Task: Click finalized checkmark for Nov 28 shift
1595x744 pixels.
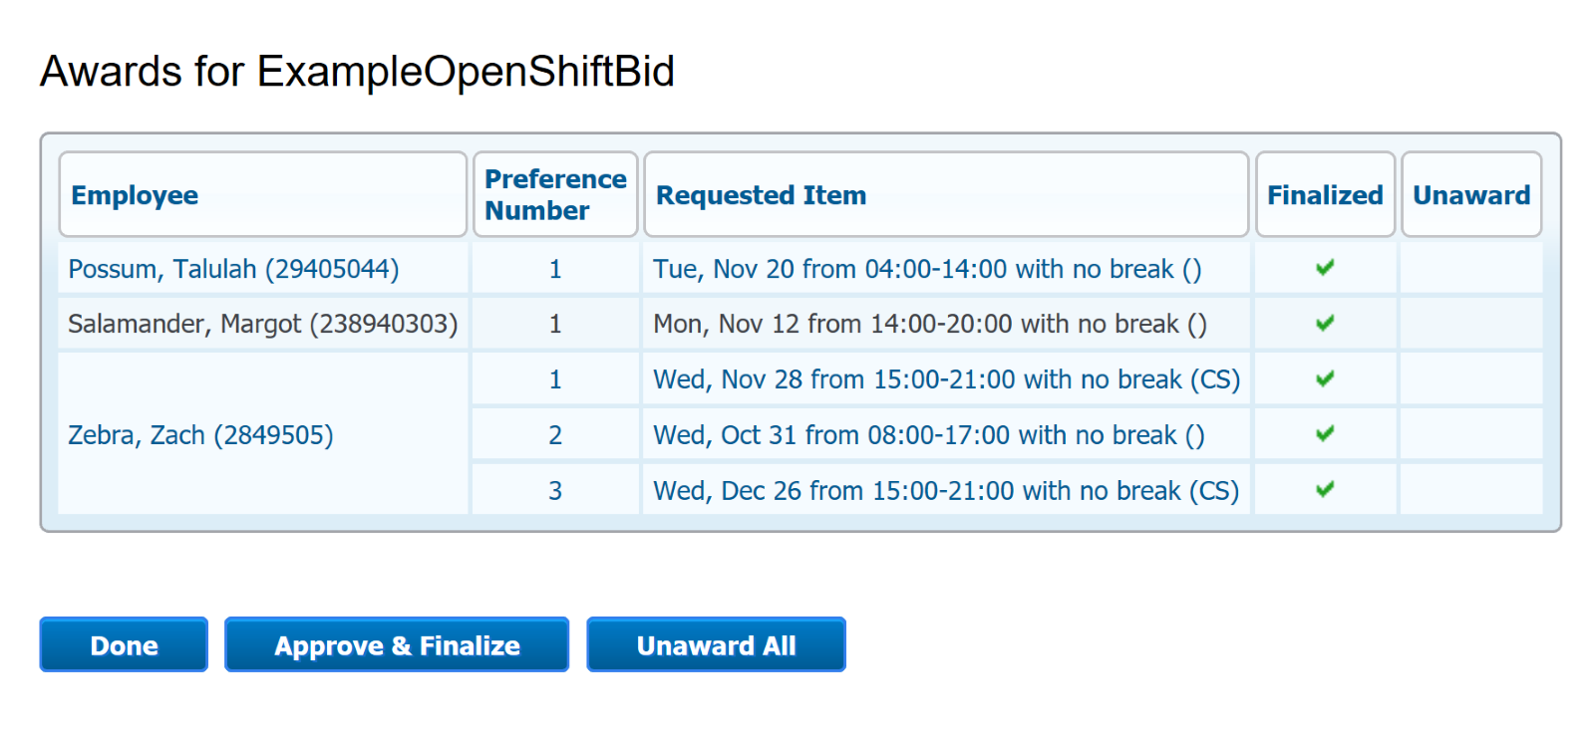Action: 1325,379
